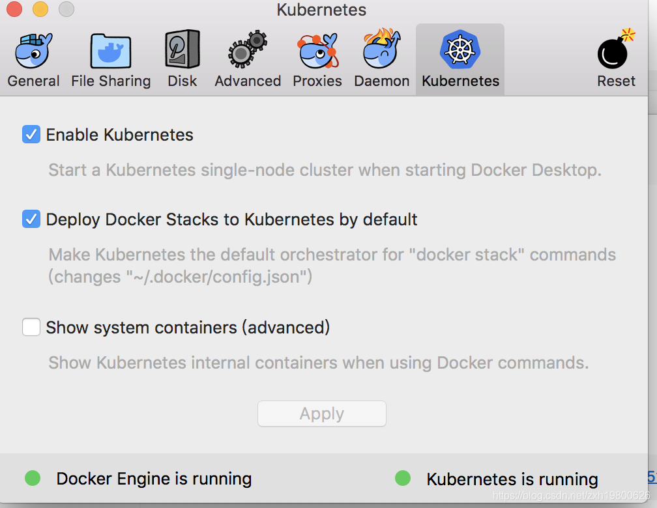
Task: Click the Docker Engine is running text
Action: pyautogui.click(x=154, y=479)
